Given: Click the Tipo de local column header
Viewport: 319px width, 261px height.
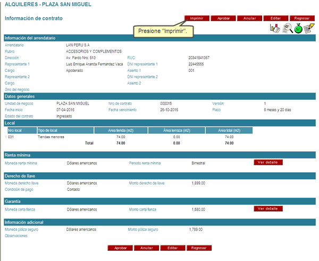Looking at the screenshot, I should 65,130.
